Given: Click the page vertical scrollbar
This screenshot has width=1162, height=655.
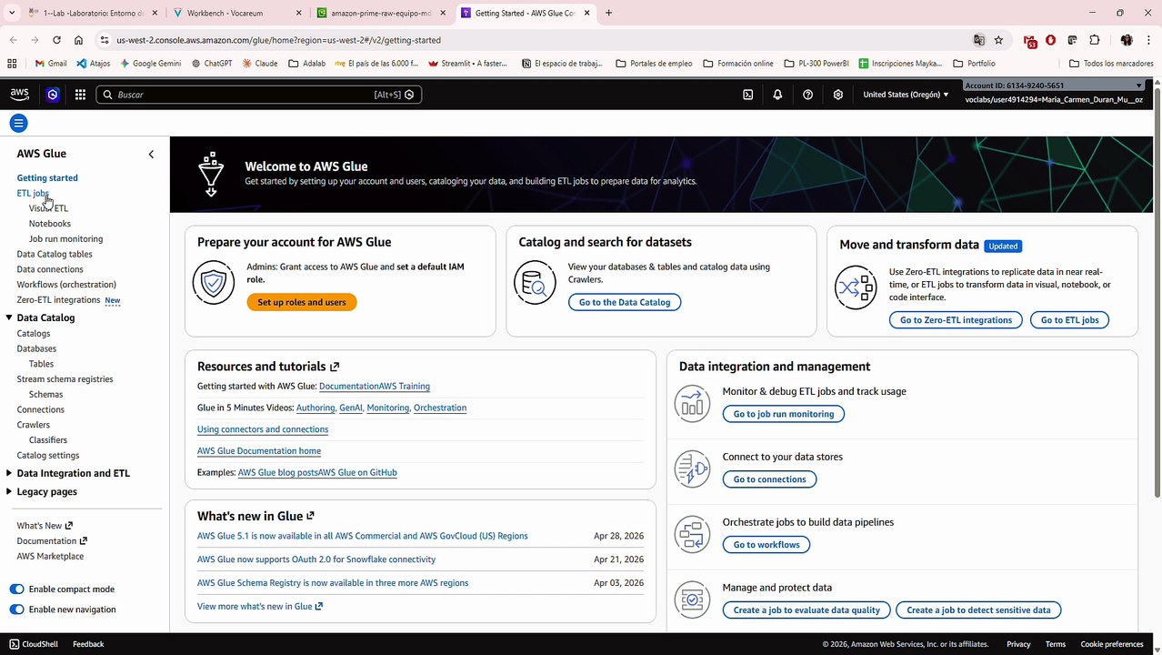Looking at the screenshot, I should coord(1157,292).
